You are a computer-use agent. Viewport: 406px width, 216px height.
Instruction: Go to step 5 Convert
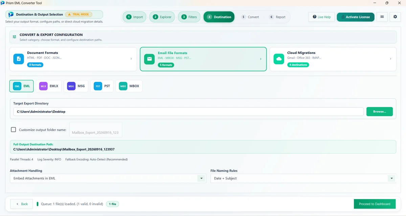[x=250, y=17]
